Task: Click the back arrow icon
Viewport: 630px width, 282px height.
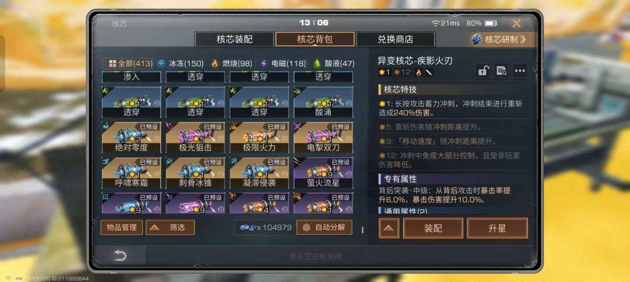Action: tap(120, 256)
